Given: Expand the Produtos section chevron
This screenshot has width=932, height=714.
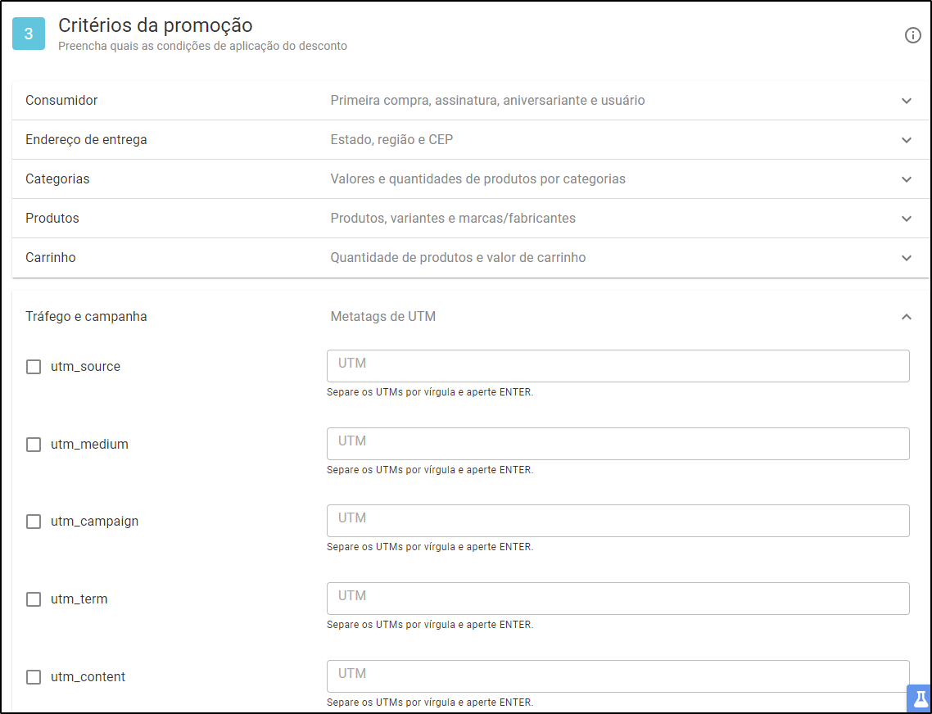Looking at the screenshot, I should 907,218.
